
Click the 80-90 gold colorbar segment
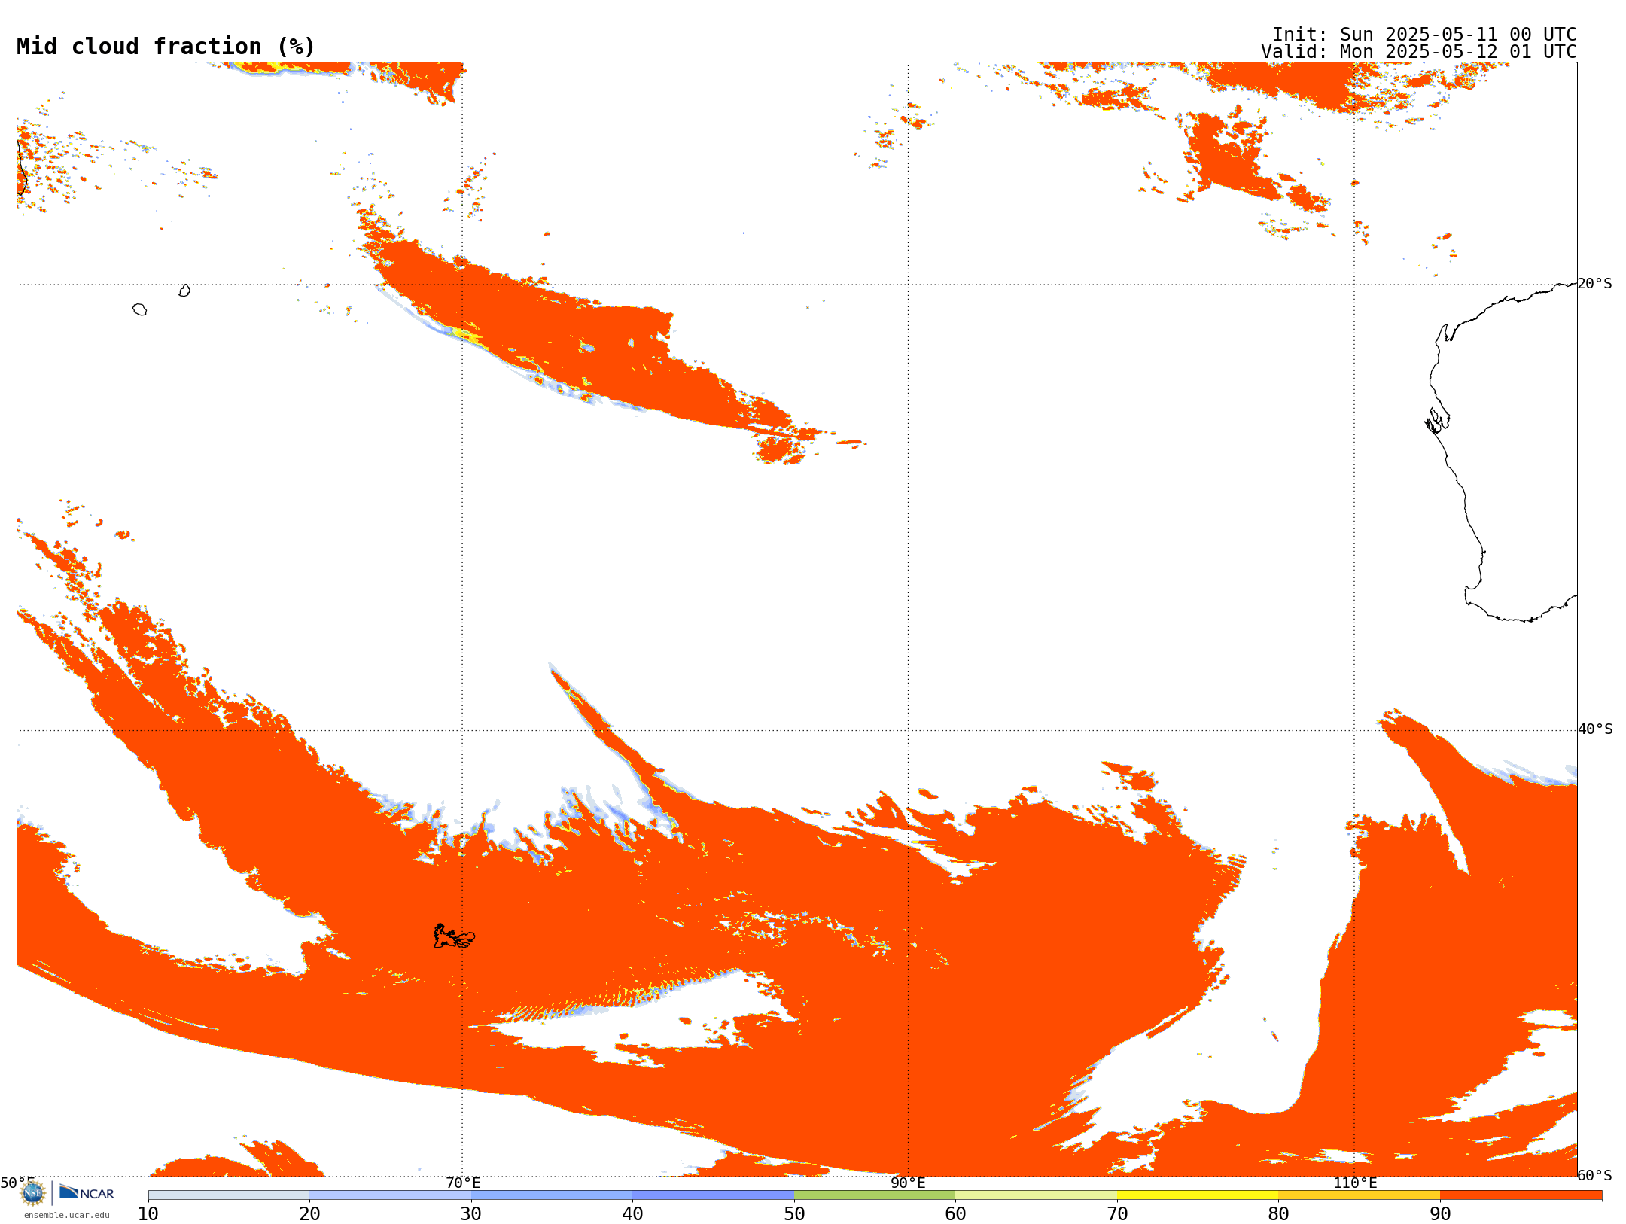(x=1359, y=1195)
